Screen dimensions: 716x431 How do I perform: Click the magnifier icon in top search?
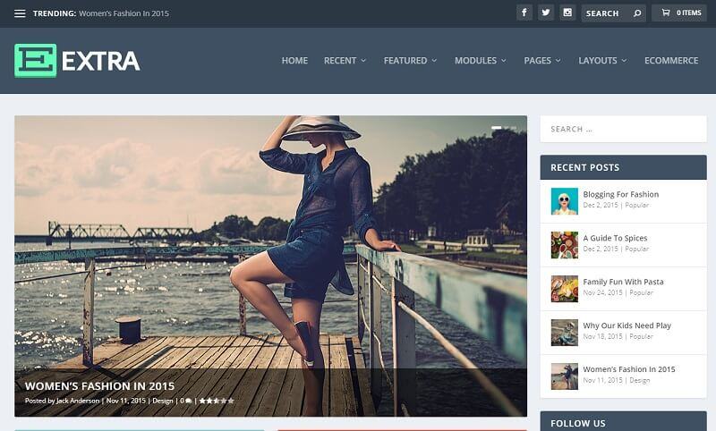coord(636,13)
